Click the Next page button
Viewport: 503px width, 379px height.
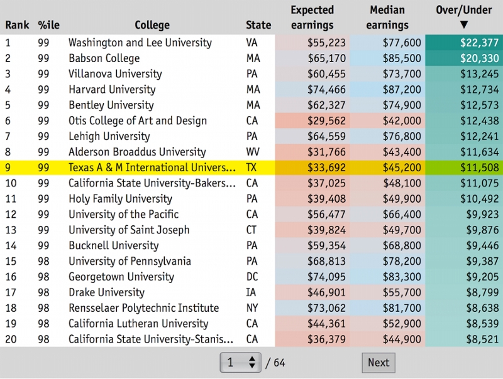379,362
